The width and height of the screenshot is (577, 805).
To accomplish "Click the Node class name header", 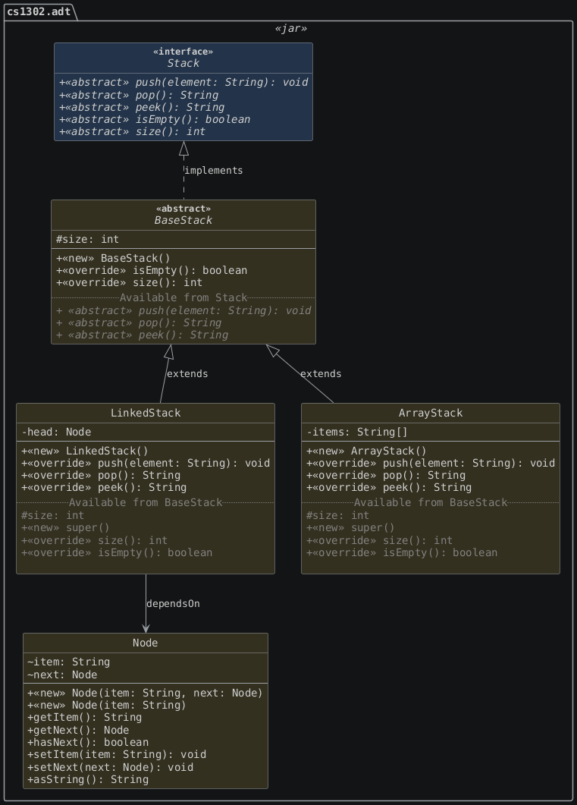I will [x=145, y=643].
